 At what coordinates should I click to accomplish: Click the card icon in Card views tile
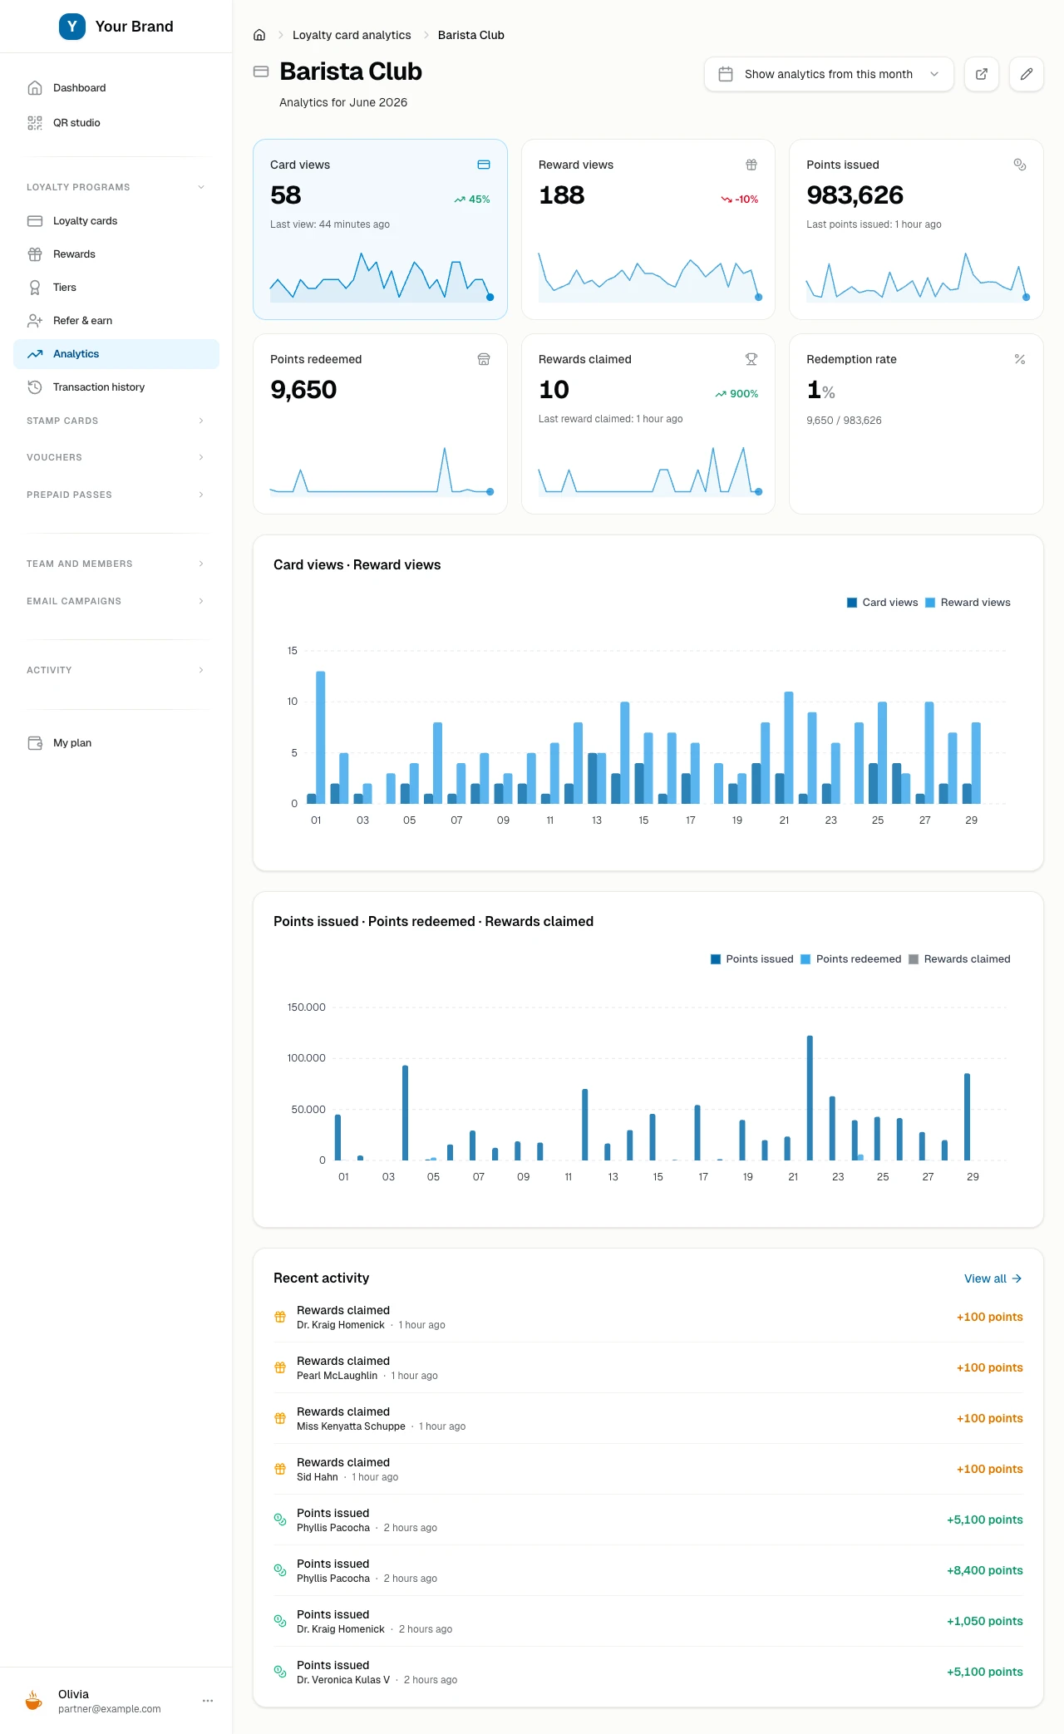484,165
